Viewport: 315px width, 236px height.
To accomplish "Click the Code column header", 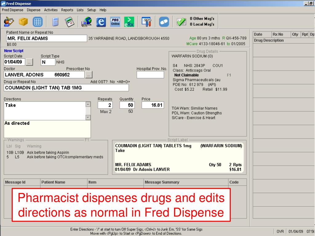I will pyautogui.click(x=237, y=182).
